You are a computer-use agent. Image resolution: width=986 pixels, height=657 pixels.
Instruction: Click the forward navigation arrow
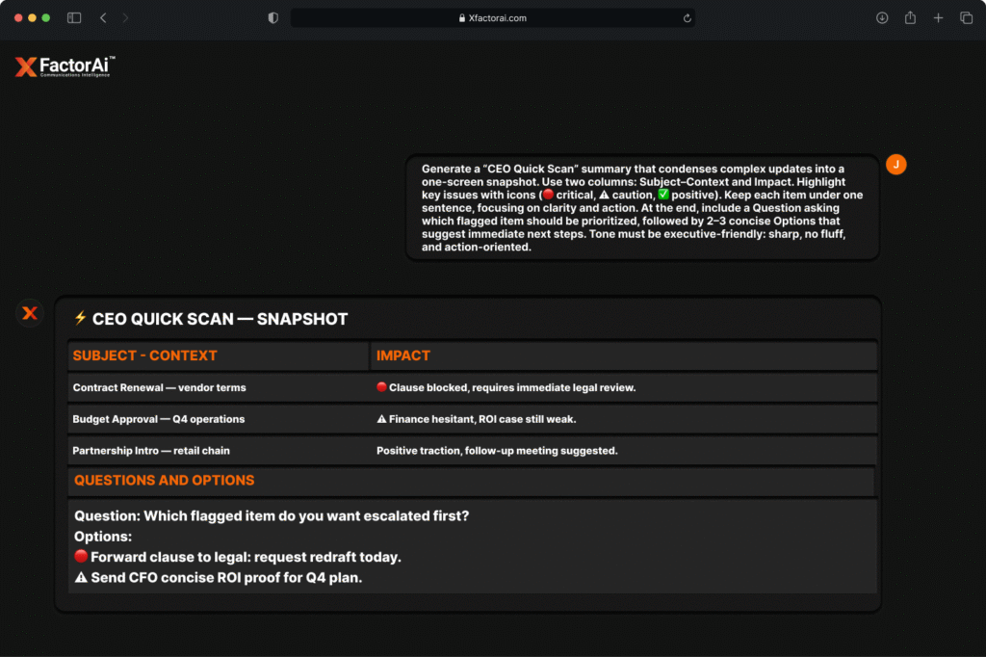[125, 18]
